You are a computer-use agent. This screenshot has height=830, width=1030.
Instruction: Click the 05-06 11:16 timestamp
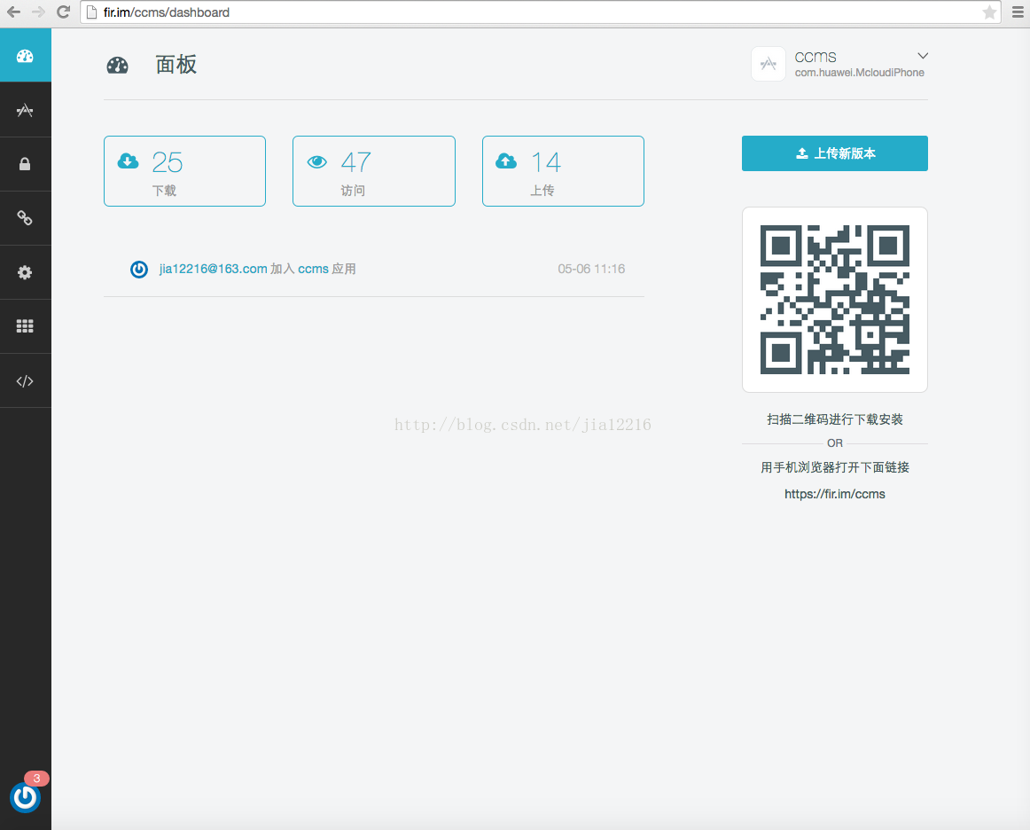point(591,269)
